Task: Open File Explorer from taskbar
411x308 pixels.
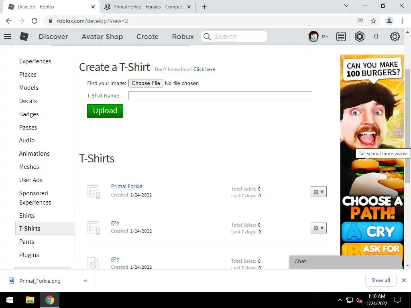Action: [x=30, y=300]
